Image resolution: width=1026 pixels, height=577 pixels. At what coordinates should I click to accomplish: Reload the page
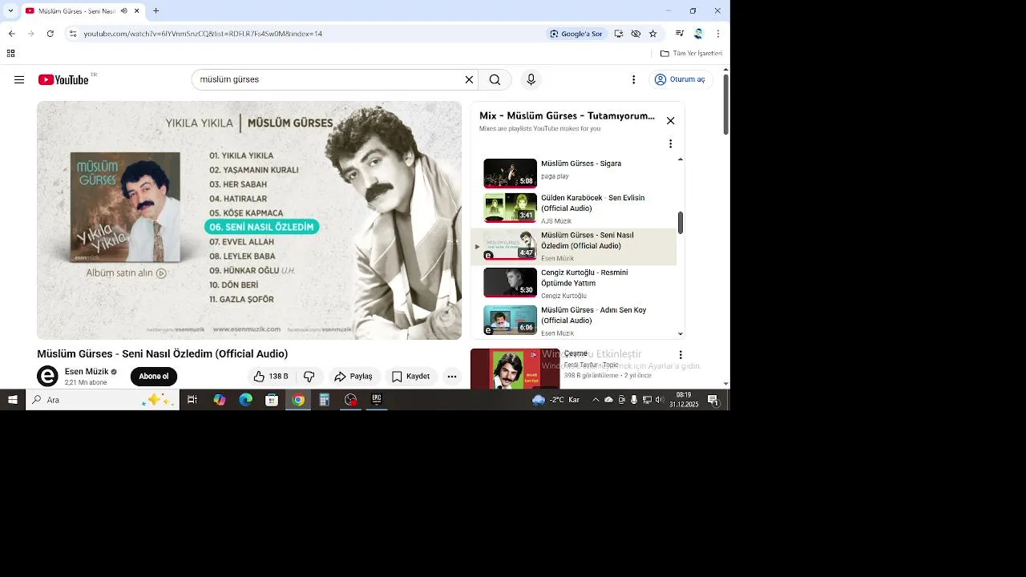coord(50,34)
